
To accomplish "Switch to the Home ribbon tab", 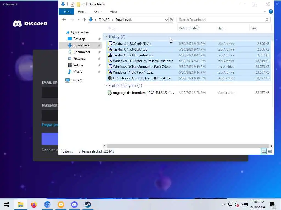I will click(x=82, y=12).
